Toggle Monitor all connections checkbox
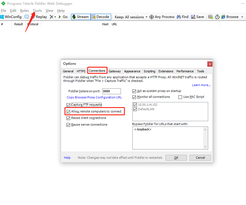The height and width of the screenshot is (205, 246). (134, 97)
